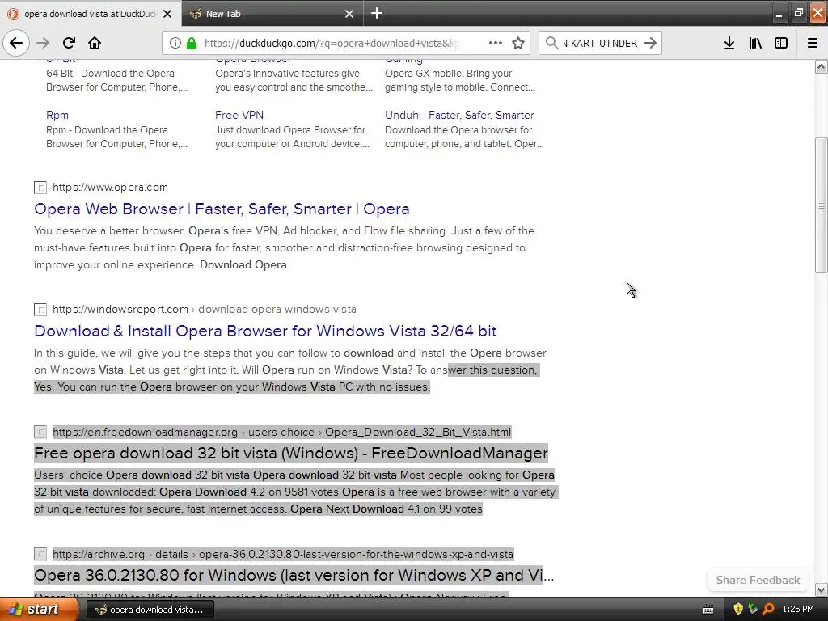Reload the current page
The image size is (828, 621).
pyautogui.click(x=69, y=43)
